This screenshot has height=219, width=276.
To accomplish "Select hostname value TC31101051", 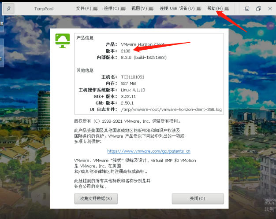I will (133, 77).
